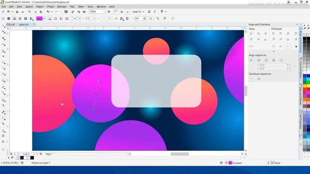Click the vertical scrollbar thumb beside the canvas

[x=246, y=91]
